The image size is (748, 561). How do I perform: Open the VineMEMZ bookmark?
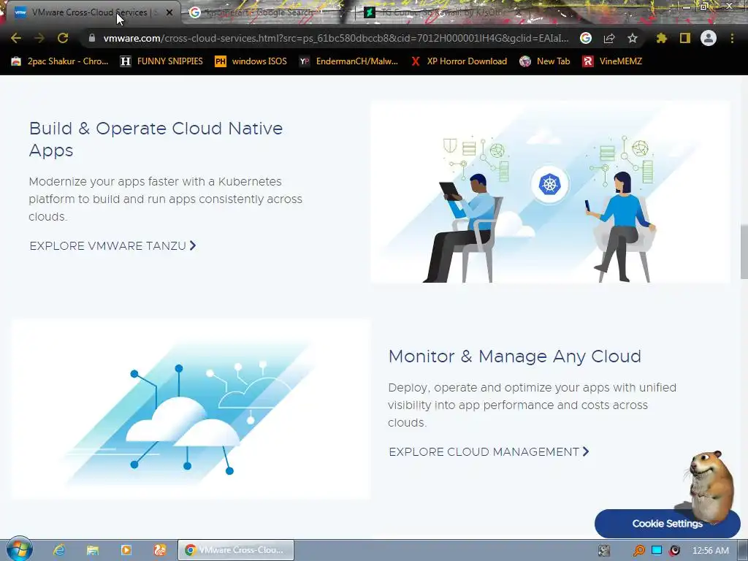(x=612, y=61)
